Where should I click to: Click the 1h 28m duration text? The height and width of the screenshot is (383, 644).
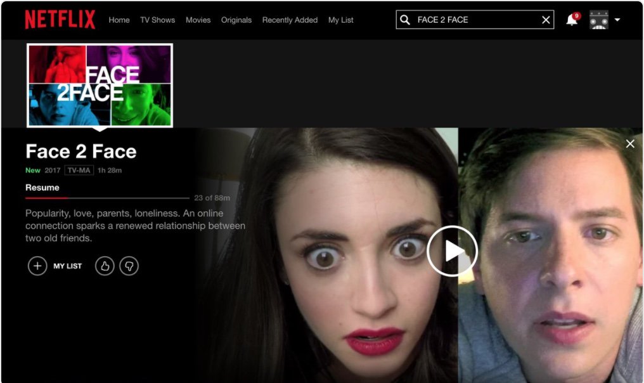pyautogui.click(x=110, y=170)
